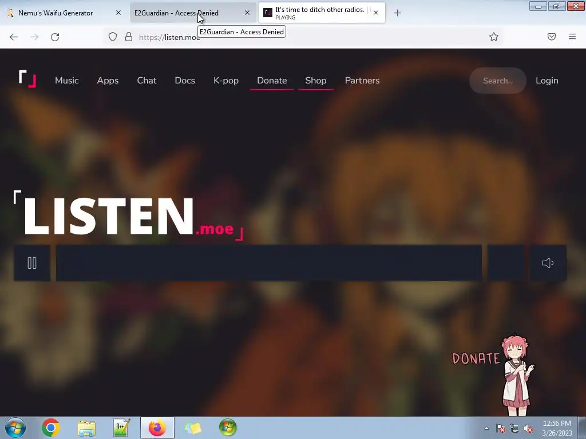Pause the radio stream
The height and width of the screenshot is (439, 586).
tap(32, 263)
